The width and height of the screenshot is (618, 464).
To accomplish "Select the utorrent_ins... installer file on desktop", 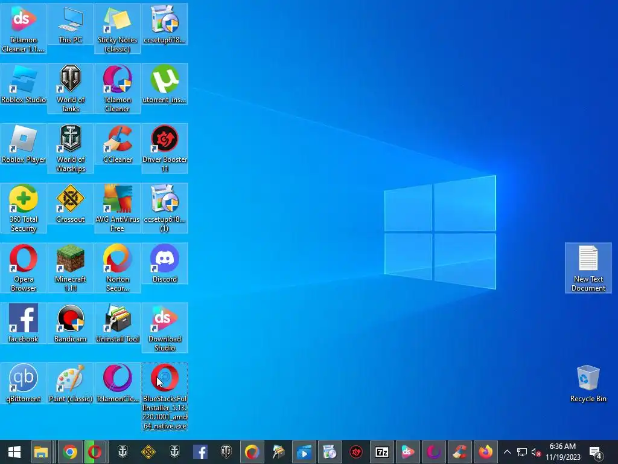I will click(x=164, y=85).
